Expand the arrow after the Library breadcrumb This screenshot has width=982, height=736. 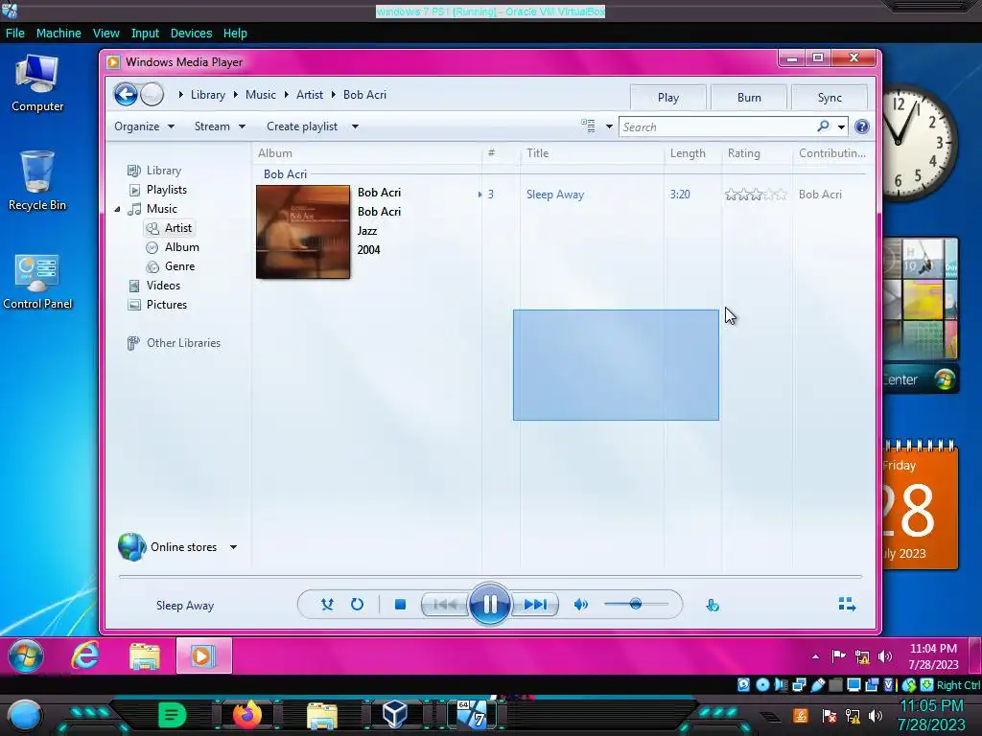[236, 95]
